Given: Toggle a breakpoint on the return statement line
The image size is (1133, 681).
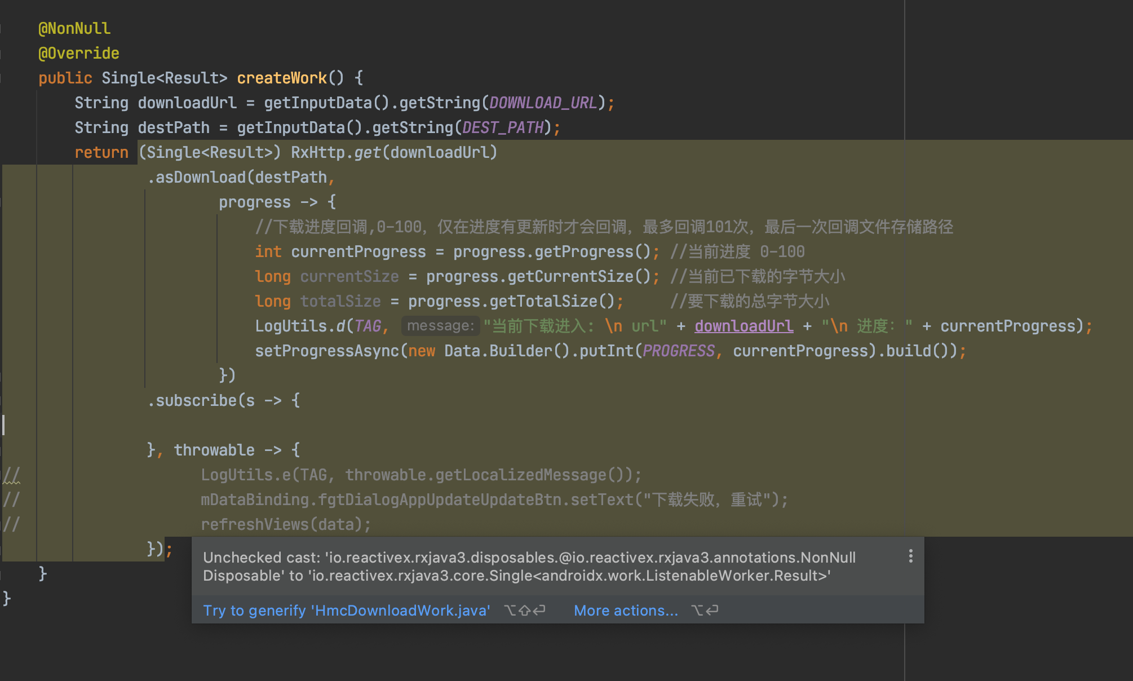Looking at the screenshot, I should click(17, 152).
